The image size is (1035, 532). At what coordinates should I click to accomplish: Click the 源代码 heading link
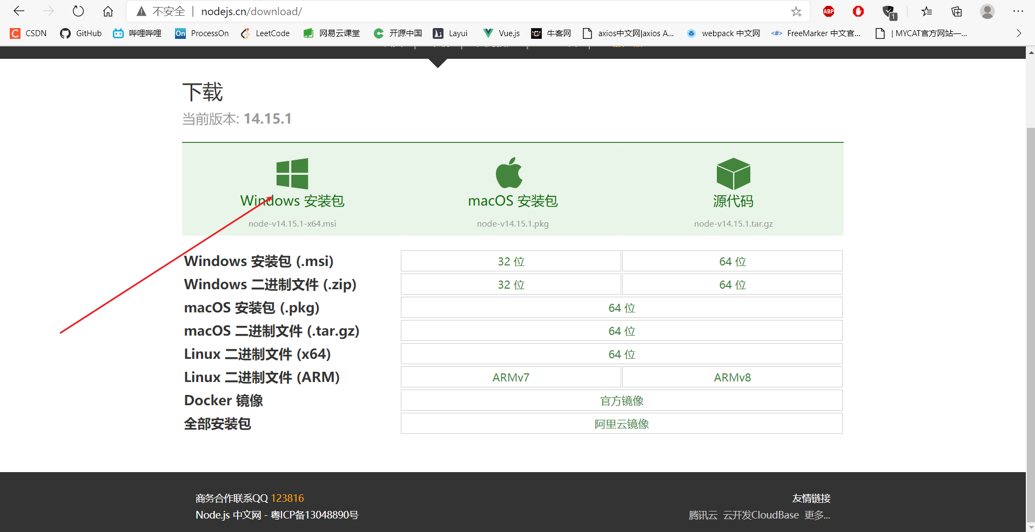tap(733, 201)
